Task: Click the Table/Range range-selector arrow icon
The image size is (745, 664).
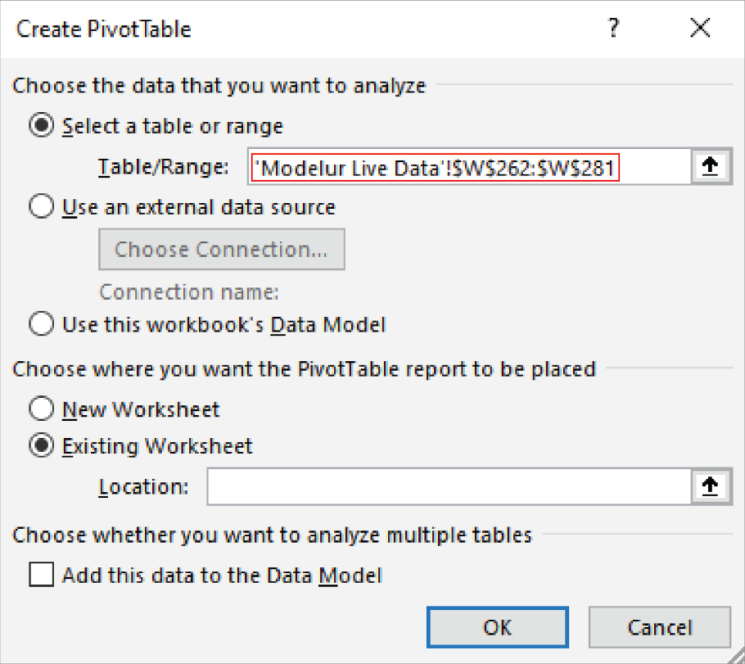Action: (x=710, y=166)
